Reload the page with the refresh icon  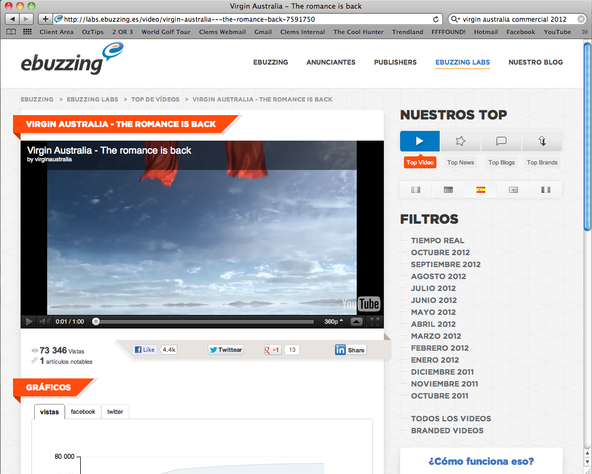tap(436, 19)
